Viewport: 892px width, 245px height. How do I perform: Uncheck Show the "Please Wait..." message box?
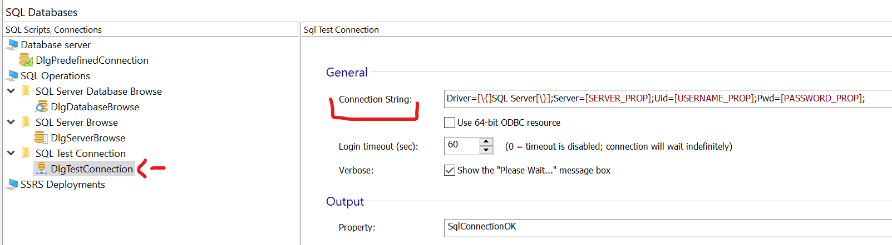coord(450,170)
